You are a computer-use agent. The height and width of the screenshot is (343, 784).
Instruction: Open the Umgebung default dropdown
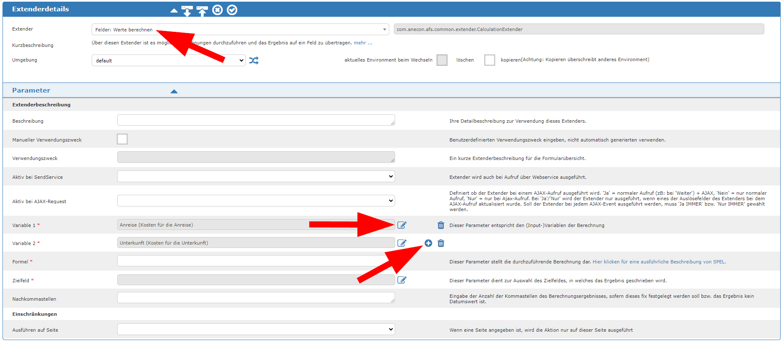168,61
